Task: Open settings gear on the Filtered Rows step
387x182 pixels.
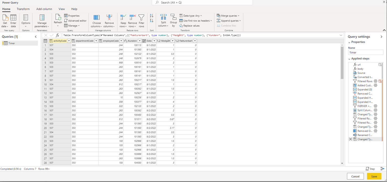Action: click(x=376, y=81)
